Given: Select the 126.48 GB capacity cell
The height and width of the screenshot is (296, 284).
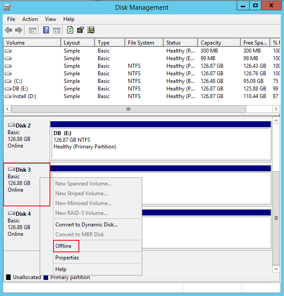Looking at the screenshot, I should tap(212, 81).
